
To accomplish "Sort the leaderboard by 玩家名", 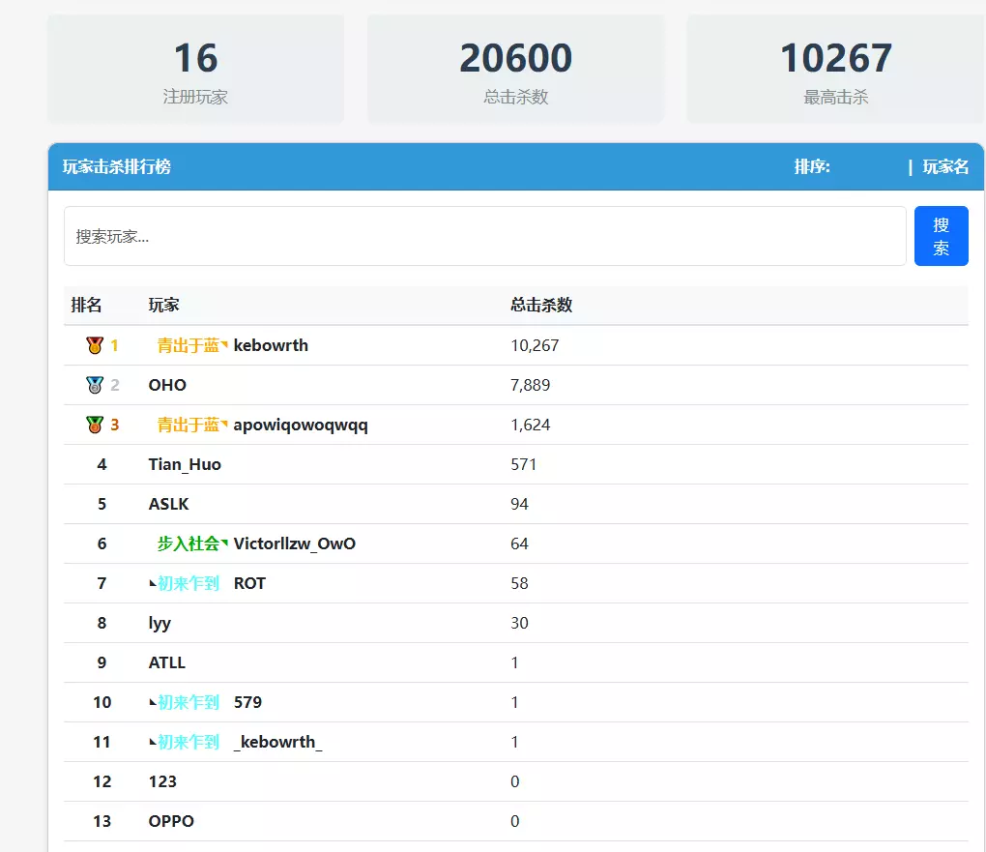I will [x=945, y=166].
